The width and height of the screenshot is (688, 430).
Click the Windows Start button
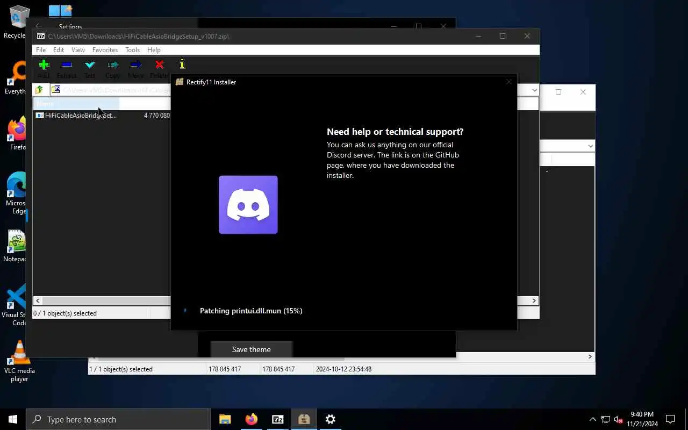click(x=13, y=419)
